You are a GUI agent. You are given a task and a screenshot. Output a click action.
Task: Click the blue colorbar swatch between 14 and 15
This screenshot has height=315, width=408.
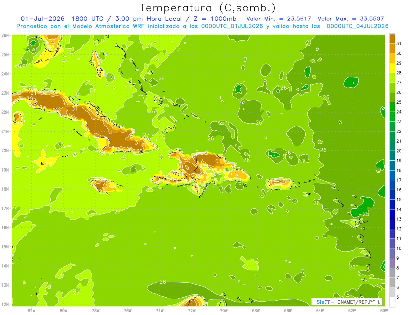[x=392, y=204]
